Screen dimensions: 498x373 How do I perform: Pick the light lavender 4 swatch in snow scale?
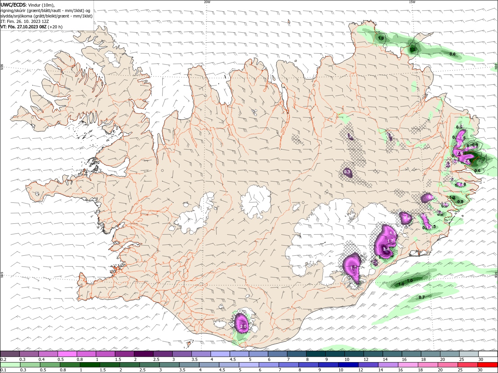220,354
